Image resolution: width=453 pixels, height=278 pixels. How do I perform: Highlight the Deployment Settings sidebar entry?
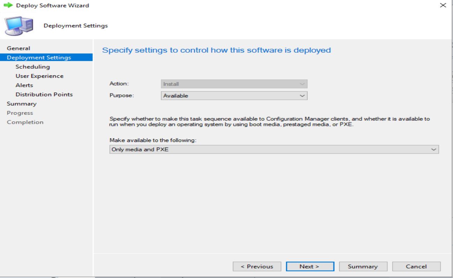point(38,57)
